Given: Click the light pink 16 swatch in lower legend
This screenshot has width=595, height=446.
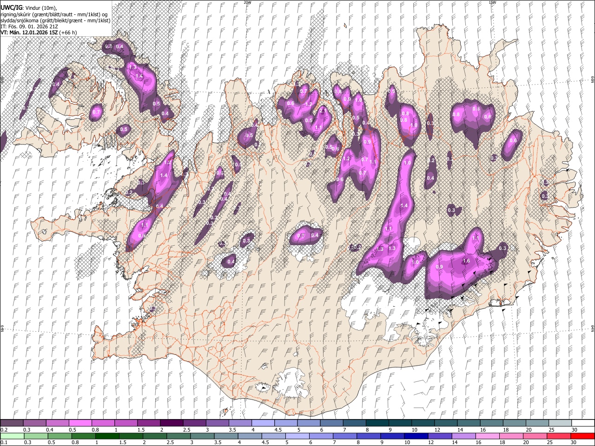Looking at the screenshot, I should 487,436.
